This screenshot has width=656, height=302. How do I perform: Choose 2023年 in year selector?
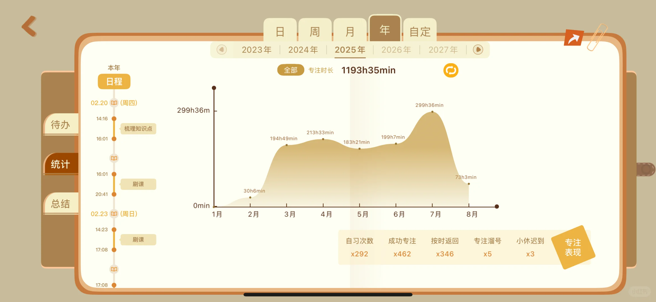click(x=256, y=50)
